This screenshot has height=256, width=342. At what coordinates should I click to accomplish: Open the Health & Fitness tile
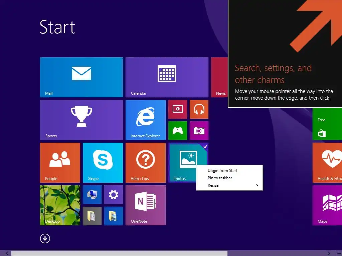327,163
